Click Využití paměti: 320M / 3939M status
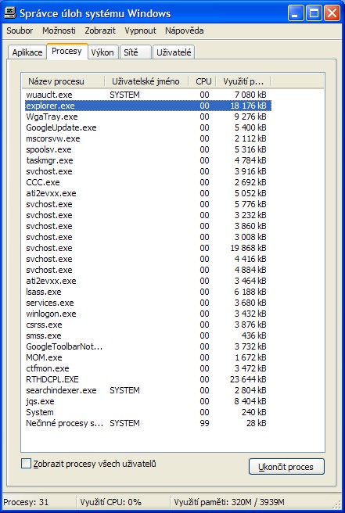Image resolution: width=345 pixels, height=513 pixels. pyautogui.click(x=229, y=502)
